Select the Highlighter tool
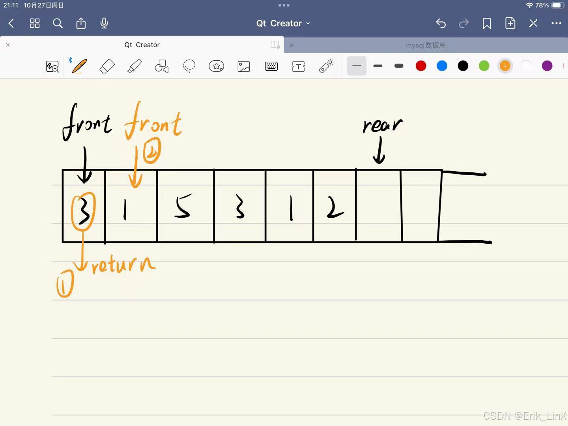The height and width of the screenshot is (426, 568). click(135, 66)
